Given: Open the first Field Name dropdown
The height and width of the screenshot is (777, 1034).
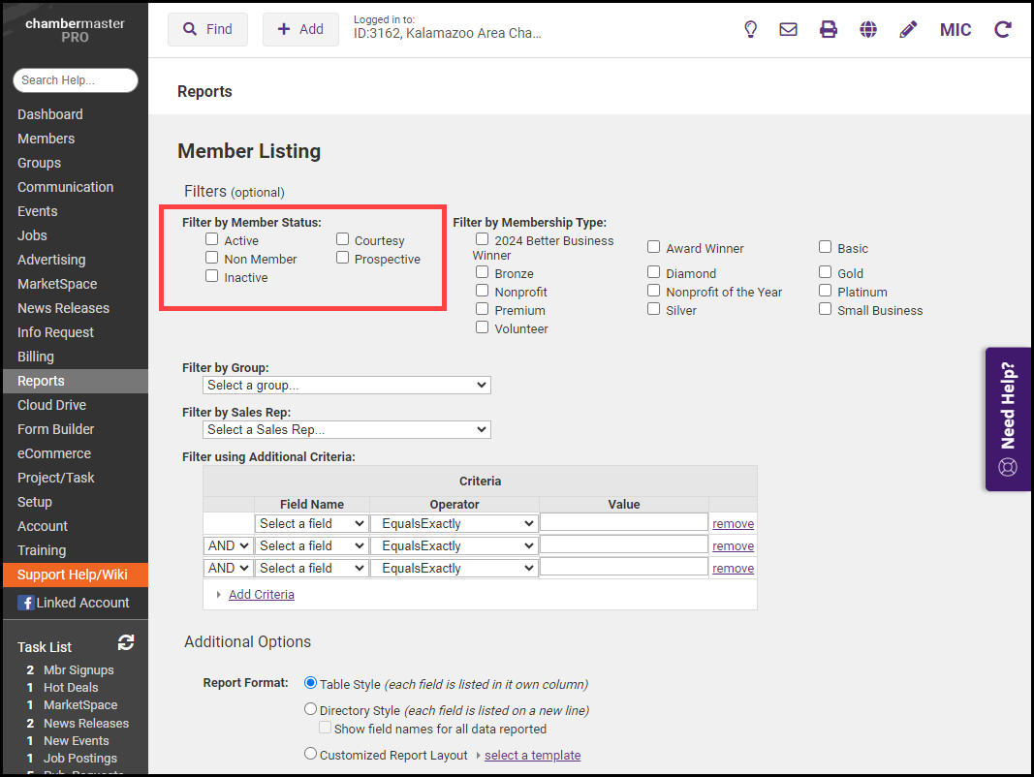Looking at the screenshot, I should (311, 523).
